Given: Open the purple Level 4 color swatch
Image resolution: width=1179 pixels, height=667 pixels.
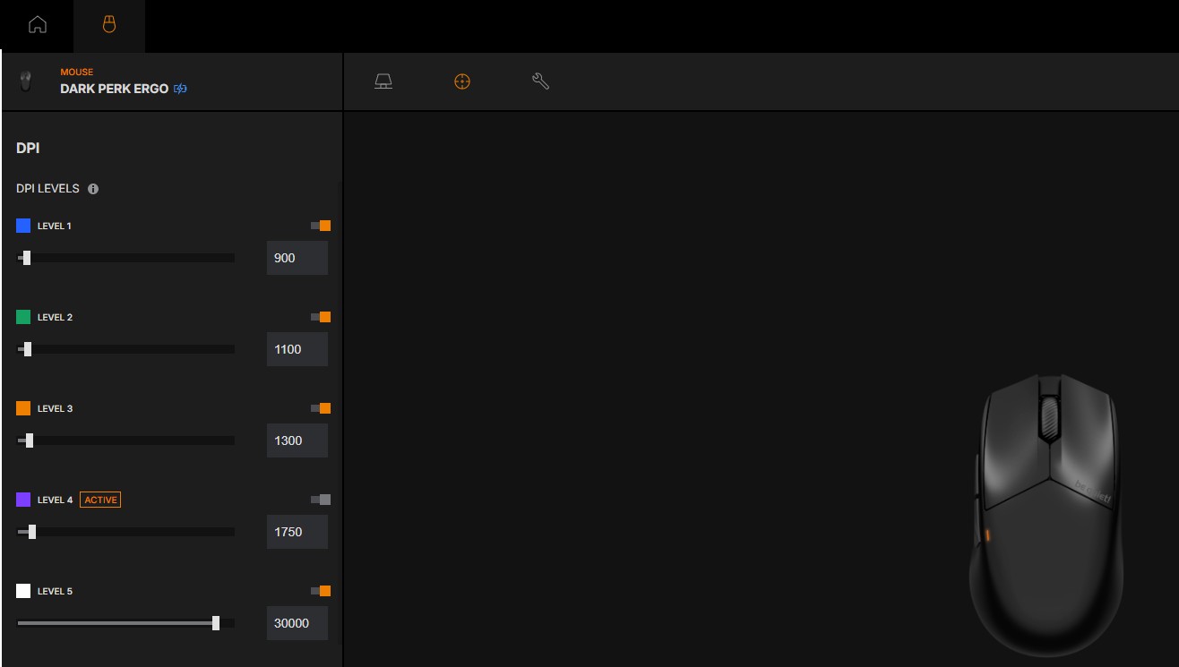Looking at the screenshot, I should 23,500.
